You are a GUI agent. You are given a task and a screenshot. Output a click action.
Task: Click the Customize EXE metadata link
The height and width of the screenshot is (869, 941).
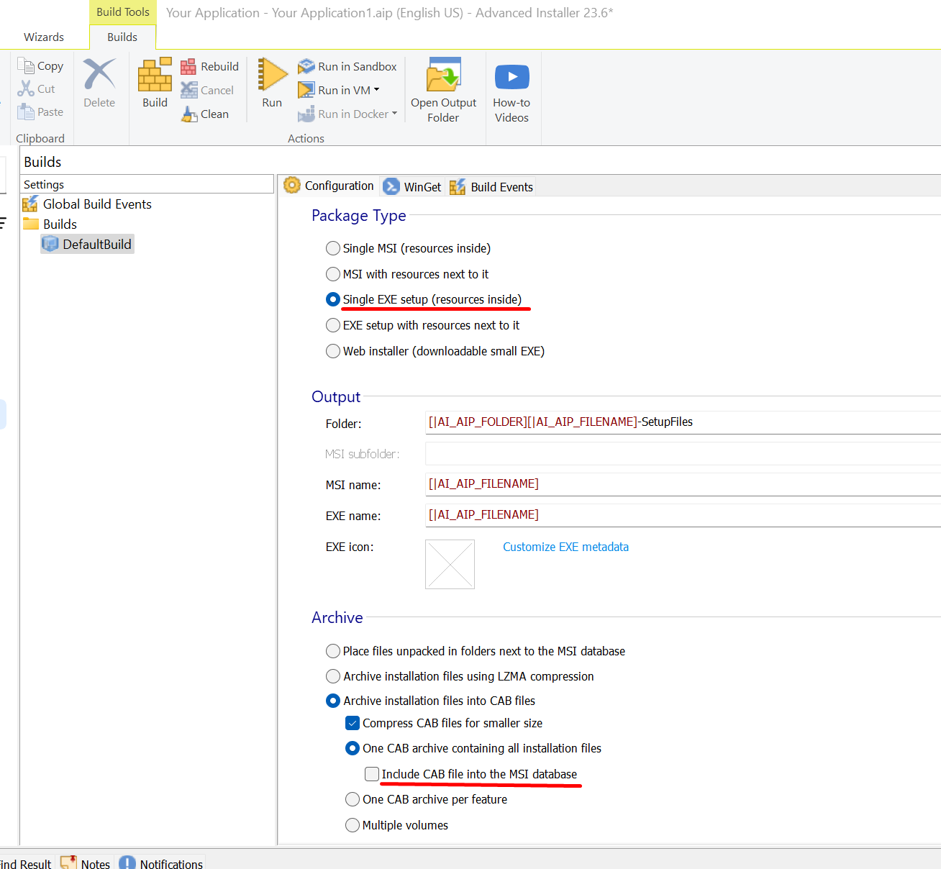tap(565, 547)
